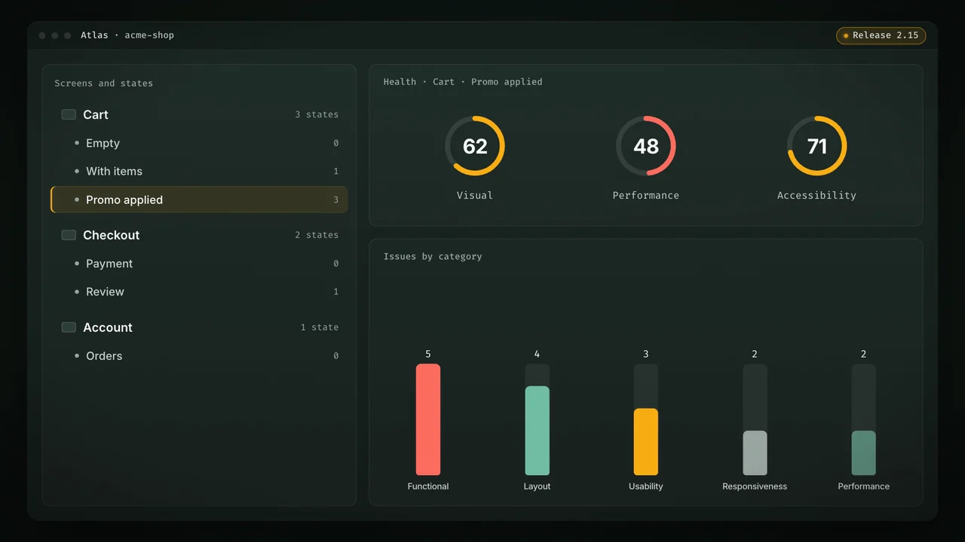
Task: Click the '2 states' count label
Action: coord(317,235)
